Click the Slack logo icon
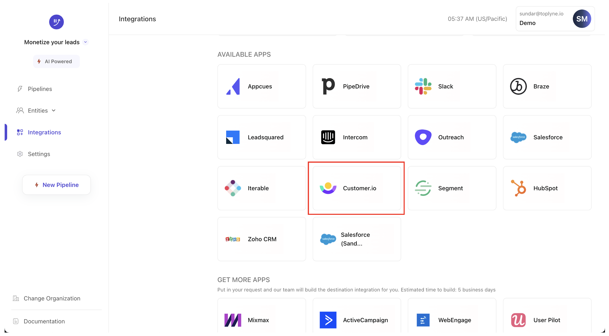Image resolution: width=609 pixels, height=336 pixels. point(423,86)
